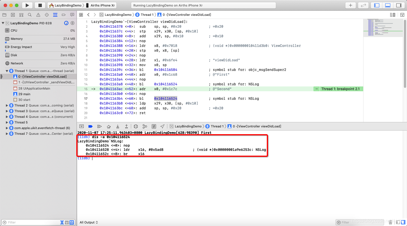Click LazyBindingDemo in editor jump bar
This screenshot has width=407, height=226.
[116, 15]
